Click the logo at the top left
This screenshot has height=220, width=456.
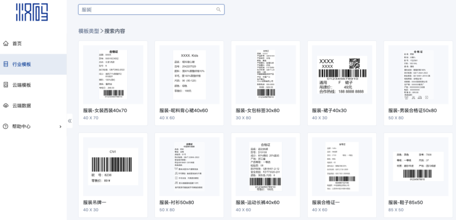coord(32,12)
